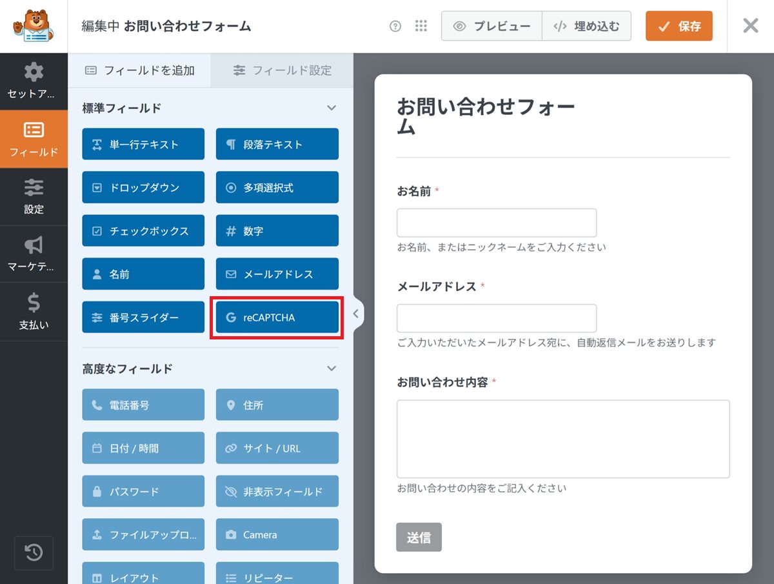
Task: Open the grid apps menu icon
Action: [421, 26]
